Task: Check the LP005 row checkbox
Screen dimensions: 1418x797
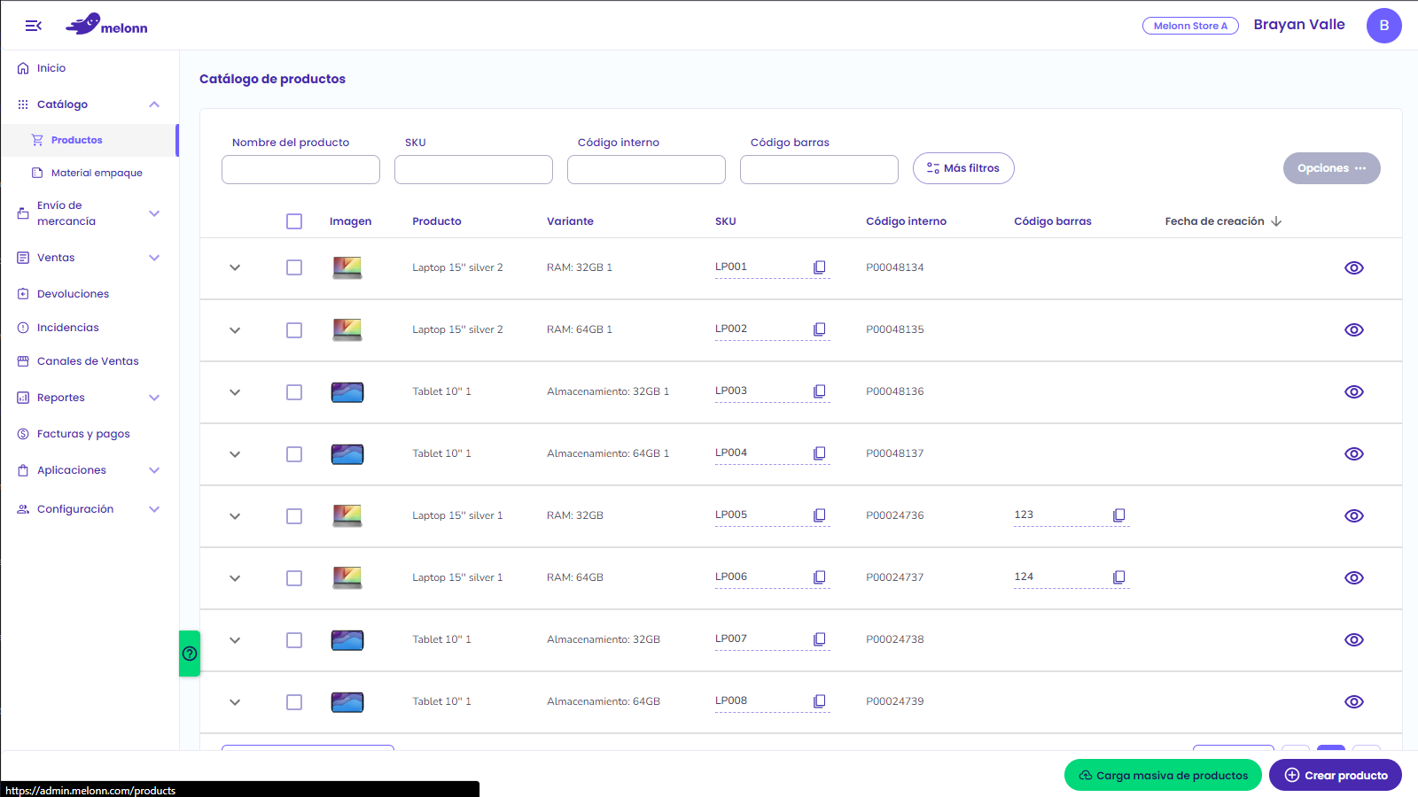Action: [294, 516]
